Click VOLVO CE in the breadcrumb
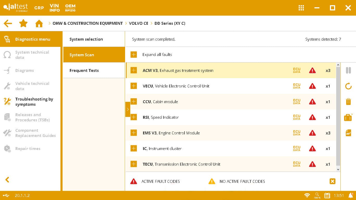Screen dimensions: 356x200 click(138, 23)
